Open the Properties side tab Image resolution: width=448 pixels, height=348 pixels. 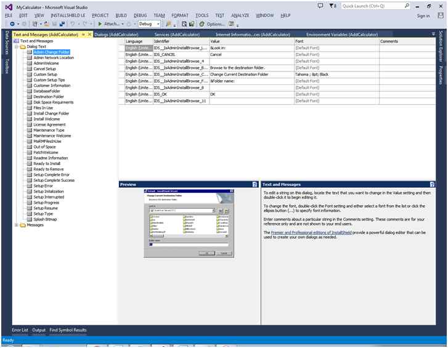coord(441,75)
